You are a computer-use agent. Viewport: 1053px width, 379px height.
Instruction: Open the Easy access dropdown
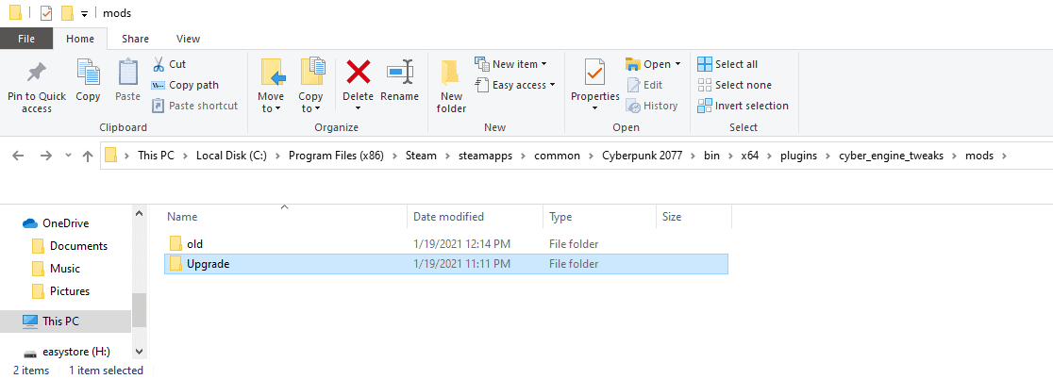point(515,85)
